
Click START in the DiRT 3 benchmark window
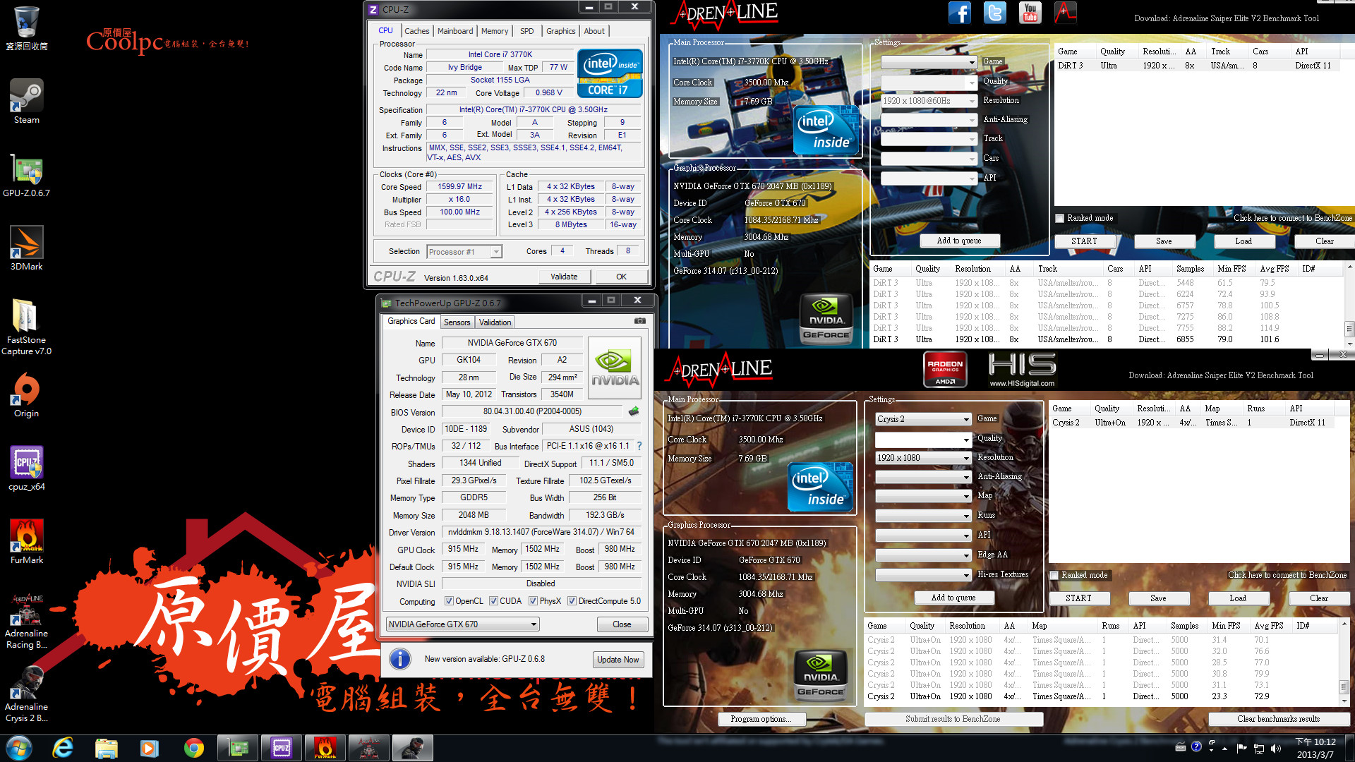point(1084,241)
